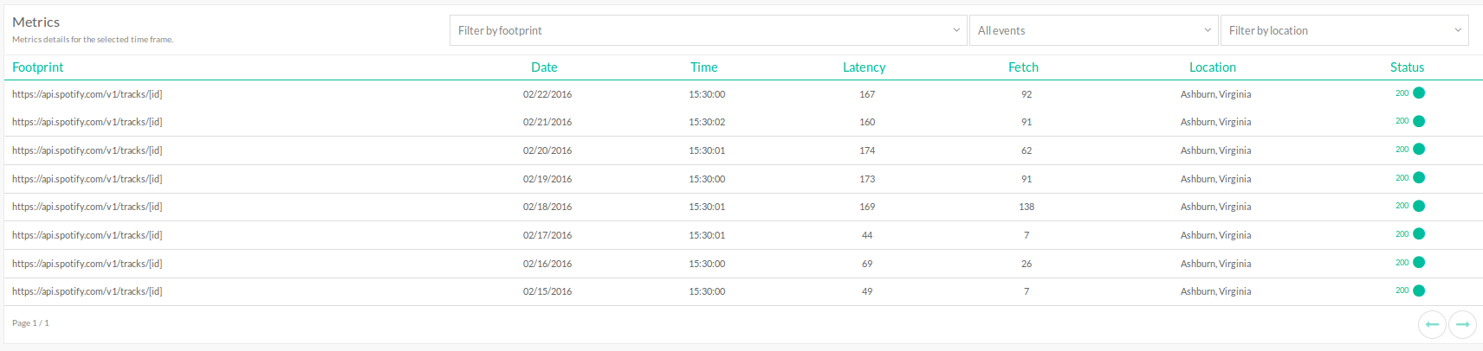The width and height of the screenshot is (1483, 351).
Task: Expand the All events dropdown
Action: click(x=1093, y=30)
